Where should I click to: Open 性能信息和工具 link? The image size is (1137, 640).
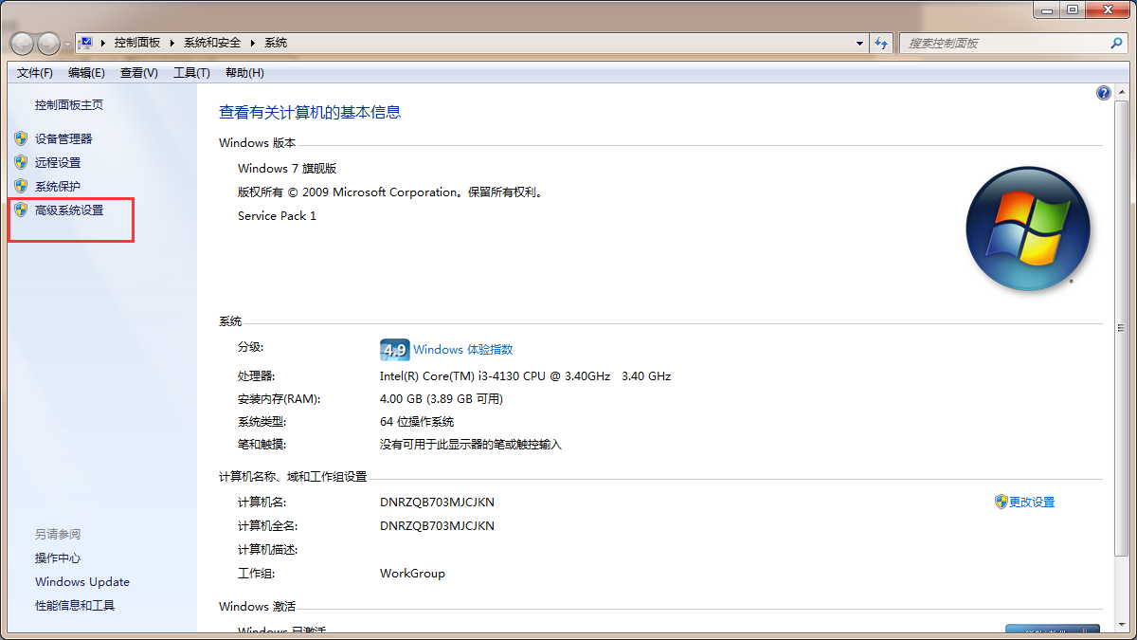(x=75, y=606)
